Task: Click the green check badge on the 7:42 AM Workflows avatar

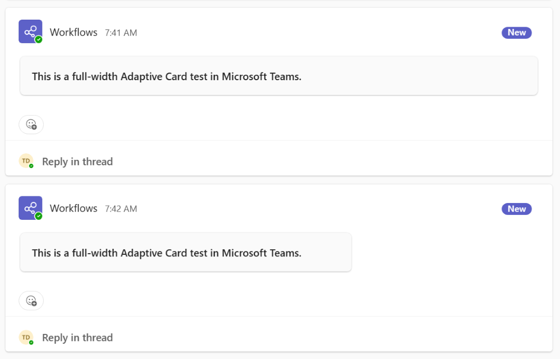Action: (x=39, y=216)
